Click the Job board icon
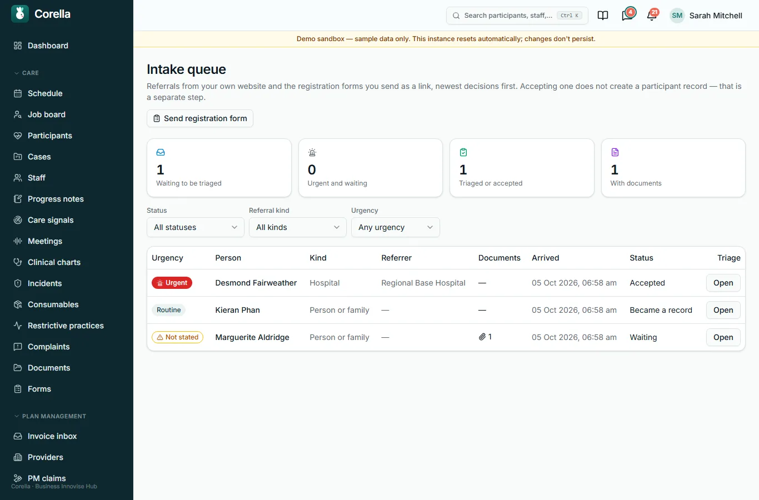759x500 pixels. coord(18,114)
